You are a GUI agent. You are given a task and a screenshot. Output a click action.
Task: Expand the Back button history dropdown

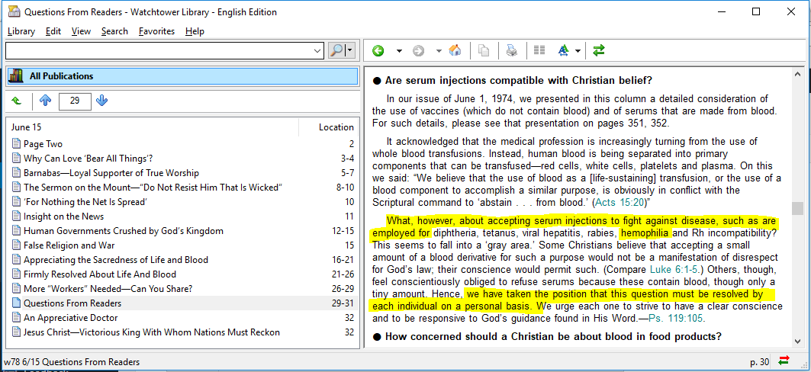pos(398,51)
